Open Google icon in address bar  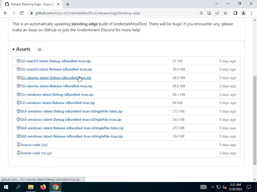[x=201, y=13]
